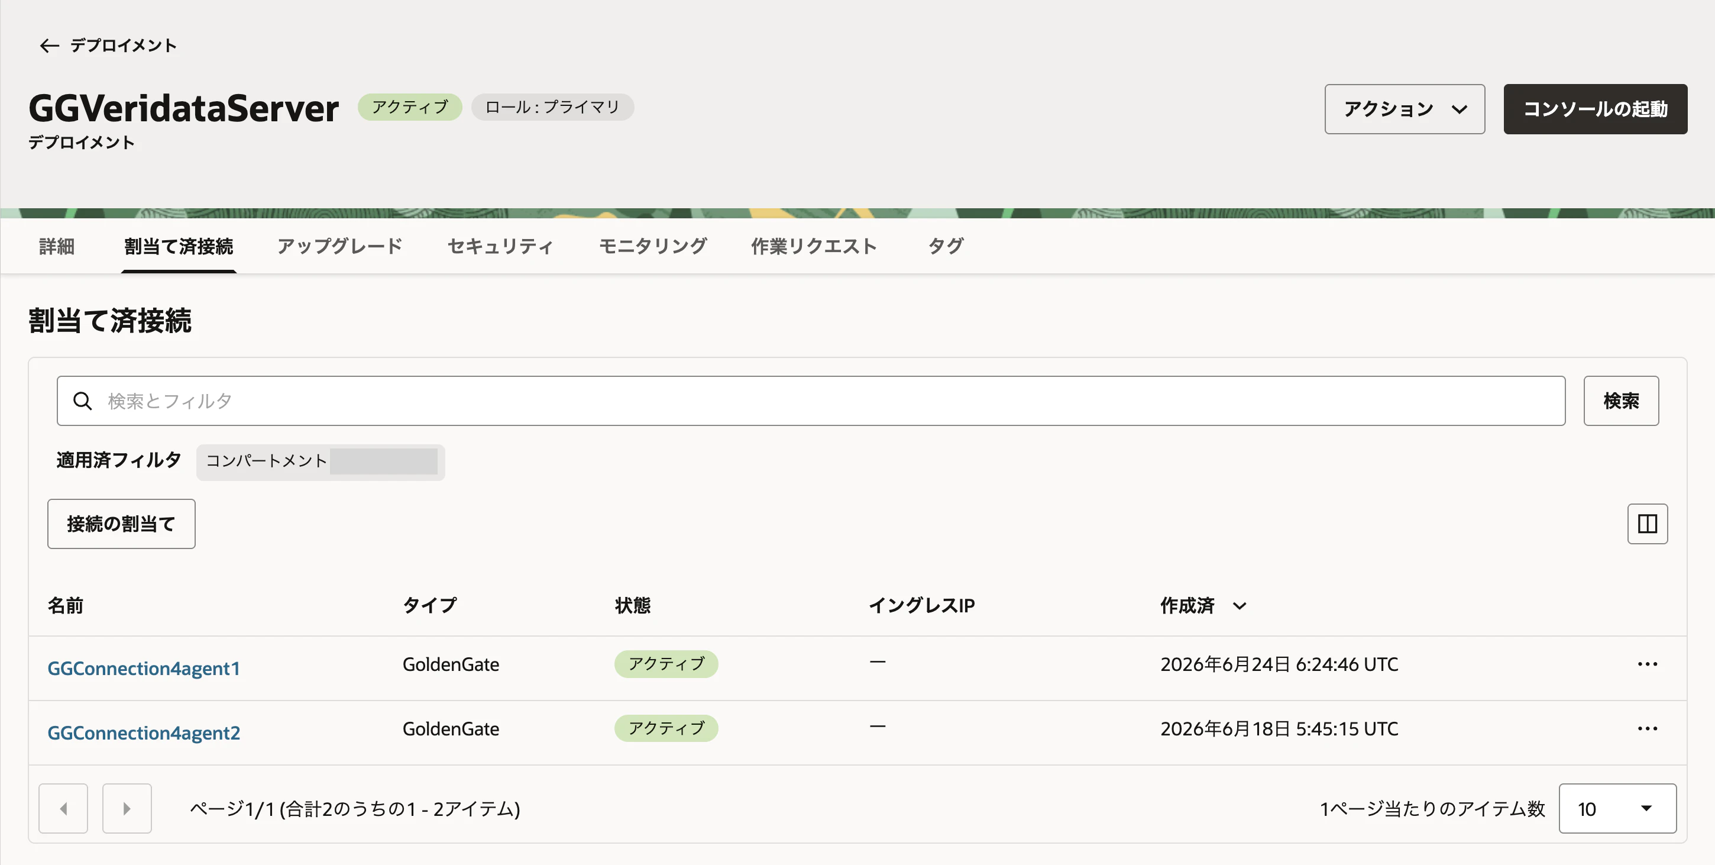Screen dimensions: 1715x865
Task: Click the コンパートメント filter chip
Action: point(320,461)
